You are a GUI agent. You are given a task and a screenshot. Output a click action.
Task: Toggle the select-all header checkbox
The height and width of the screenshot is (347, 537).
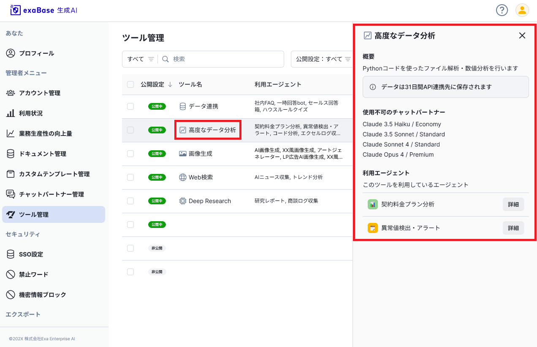click(x=130, y=84)
